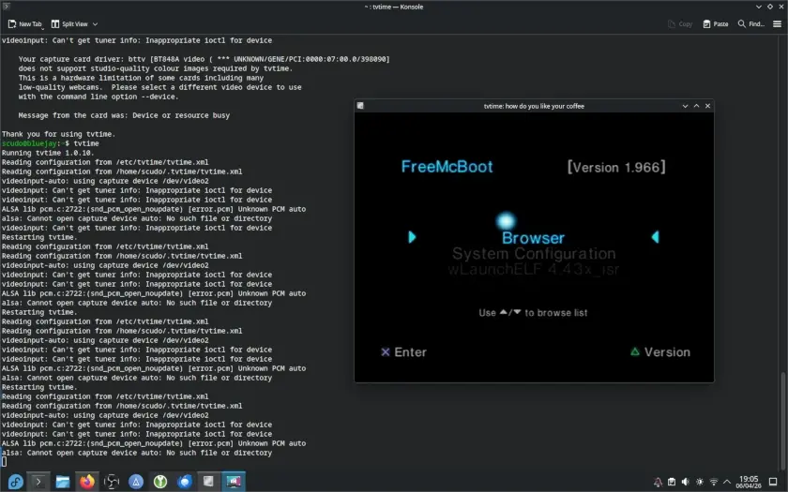
Task: Click the show desktop button
Action: click(x=774, y=482)
